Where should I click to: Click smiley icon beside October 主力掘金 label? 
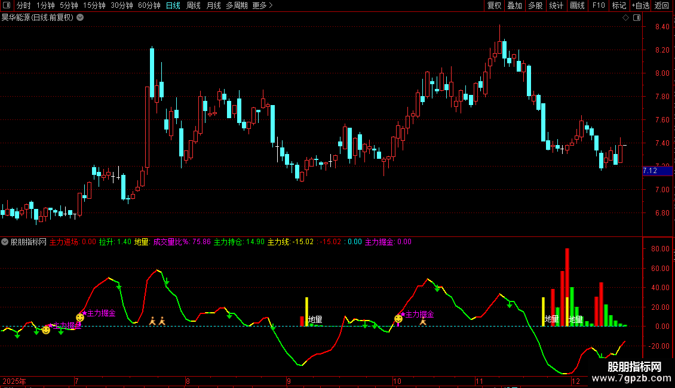tap(398, 319)
